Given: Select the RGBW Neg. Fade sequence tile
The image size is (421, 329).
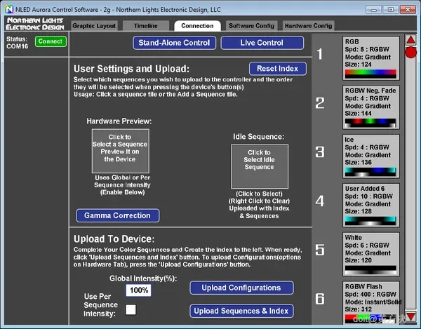Looking at the screenshot, I should coord(370,107).
